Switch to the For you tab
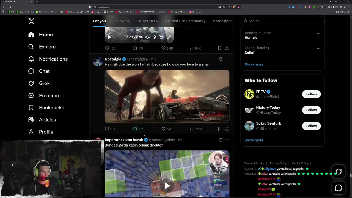Image resolution: width=352 pixels, height=198 pixels. point(100,21)
